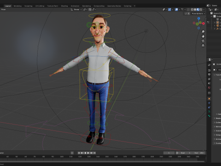Image resolution: width=221 pixels, height=166 pixels.
Task: Click the blue Z axis gizmo handle
Action: tap(199, 18)
